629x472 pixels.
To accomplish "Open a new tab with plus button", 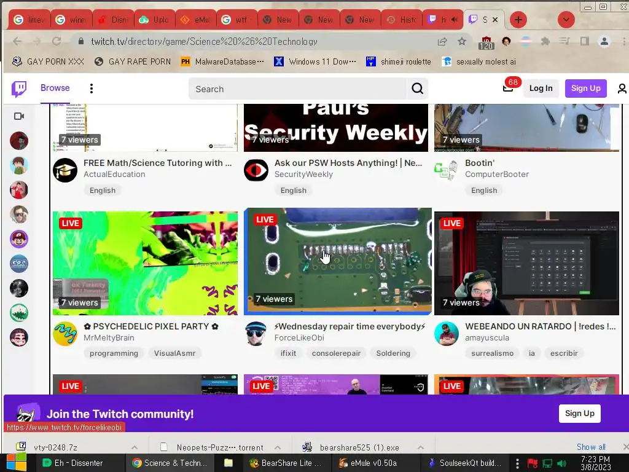I will [518, 20].
